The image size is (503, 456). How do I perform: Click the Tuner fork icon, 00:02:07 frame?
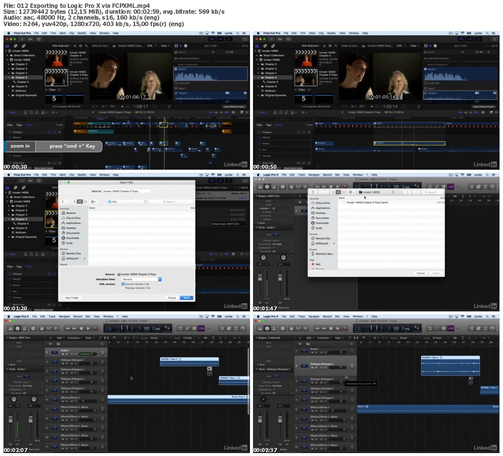point(187,329)
